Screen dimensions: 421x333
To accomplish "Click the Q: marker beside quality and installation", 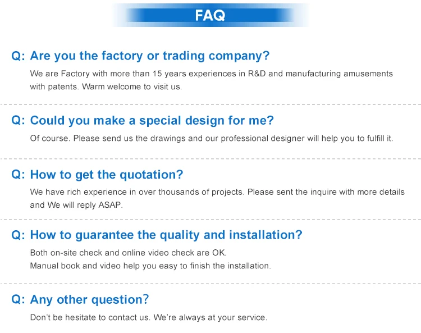I will pyautogui.click(x=19, y=235).
